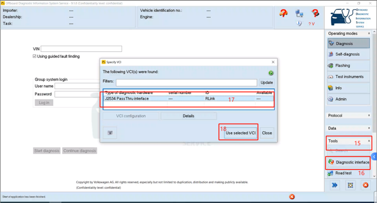Click the red exit icon in sidebar
This screenshot has width=377, height=203.
tap(366, 185)
